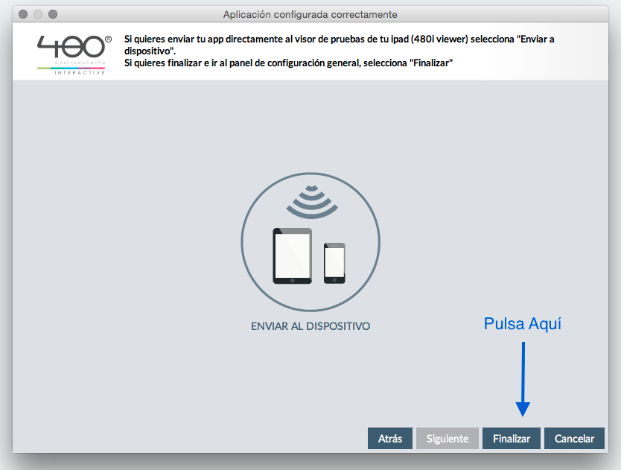Select the ENVIAR AL DISPOSITIVO label

310,326
